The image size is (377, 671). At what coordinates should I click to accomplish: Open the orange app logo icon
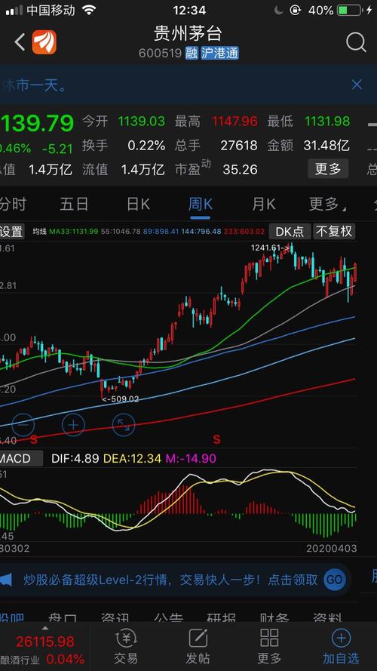44,42
